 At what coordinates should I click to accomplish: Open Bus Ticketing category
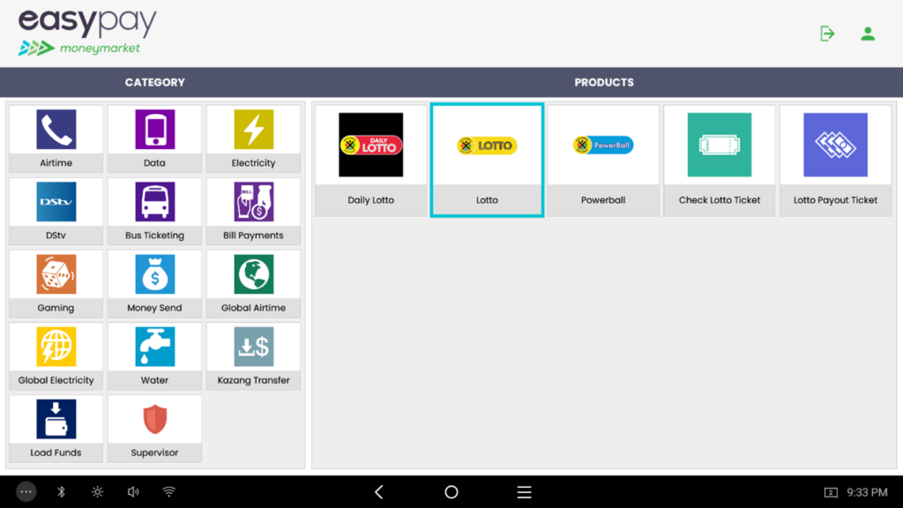point(154,212)
